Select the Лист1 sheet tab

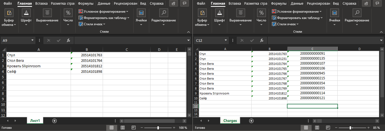[x=34, y=121]
